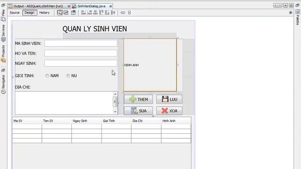Select the DIA CHI: label
The width and height of the screenshot is (301, 169).
point(23,87)
